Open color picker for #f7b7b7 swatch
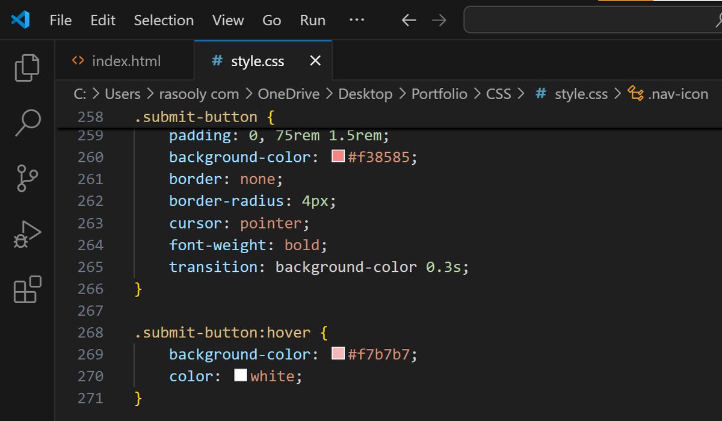This screenshot has height=421, width=722. tap(338, 354)
